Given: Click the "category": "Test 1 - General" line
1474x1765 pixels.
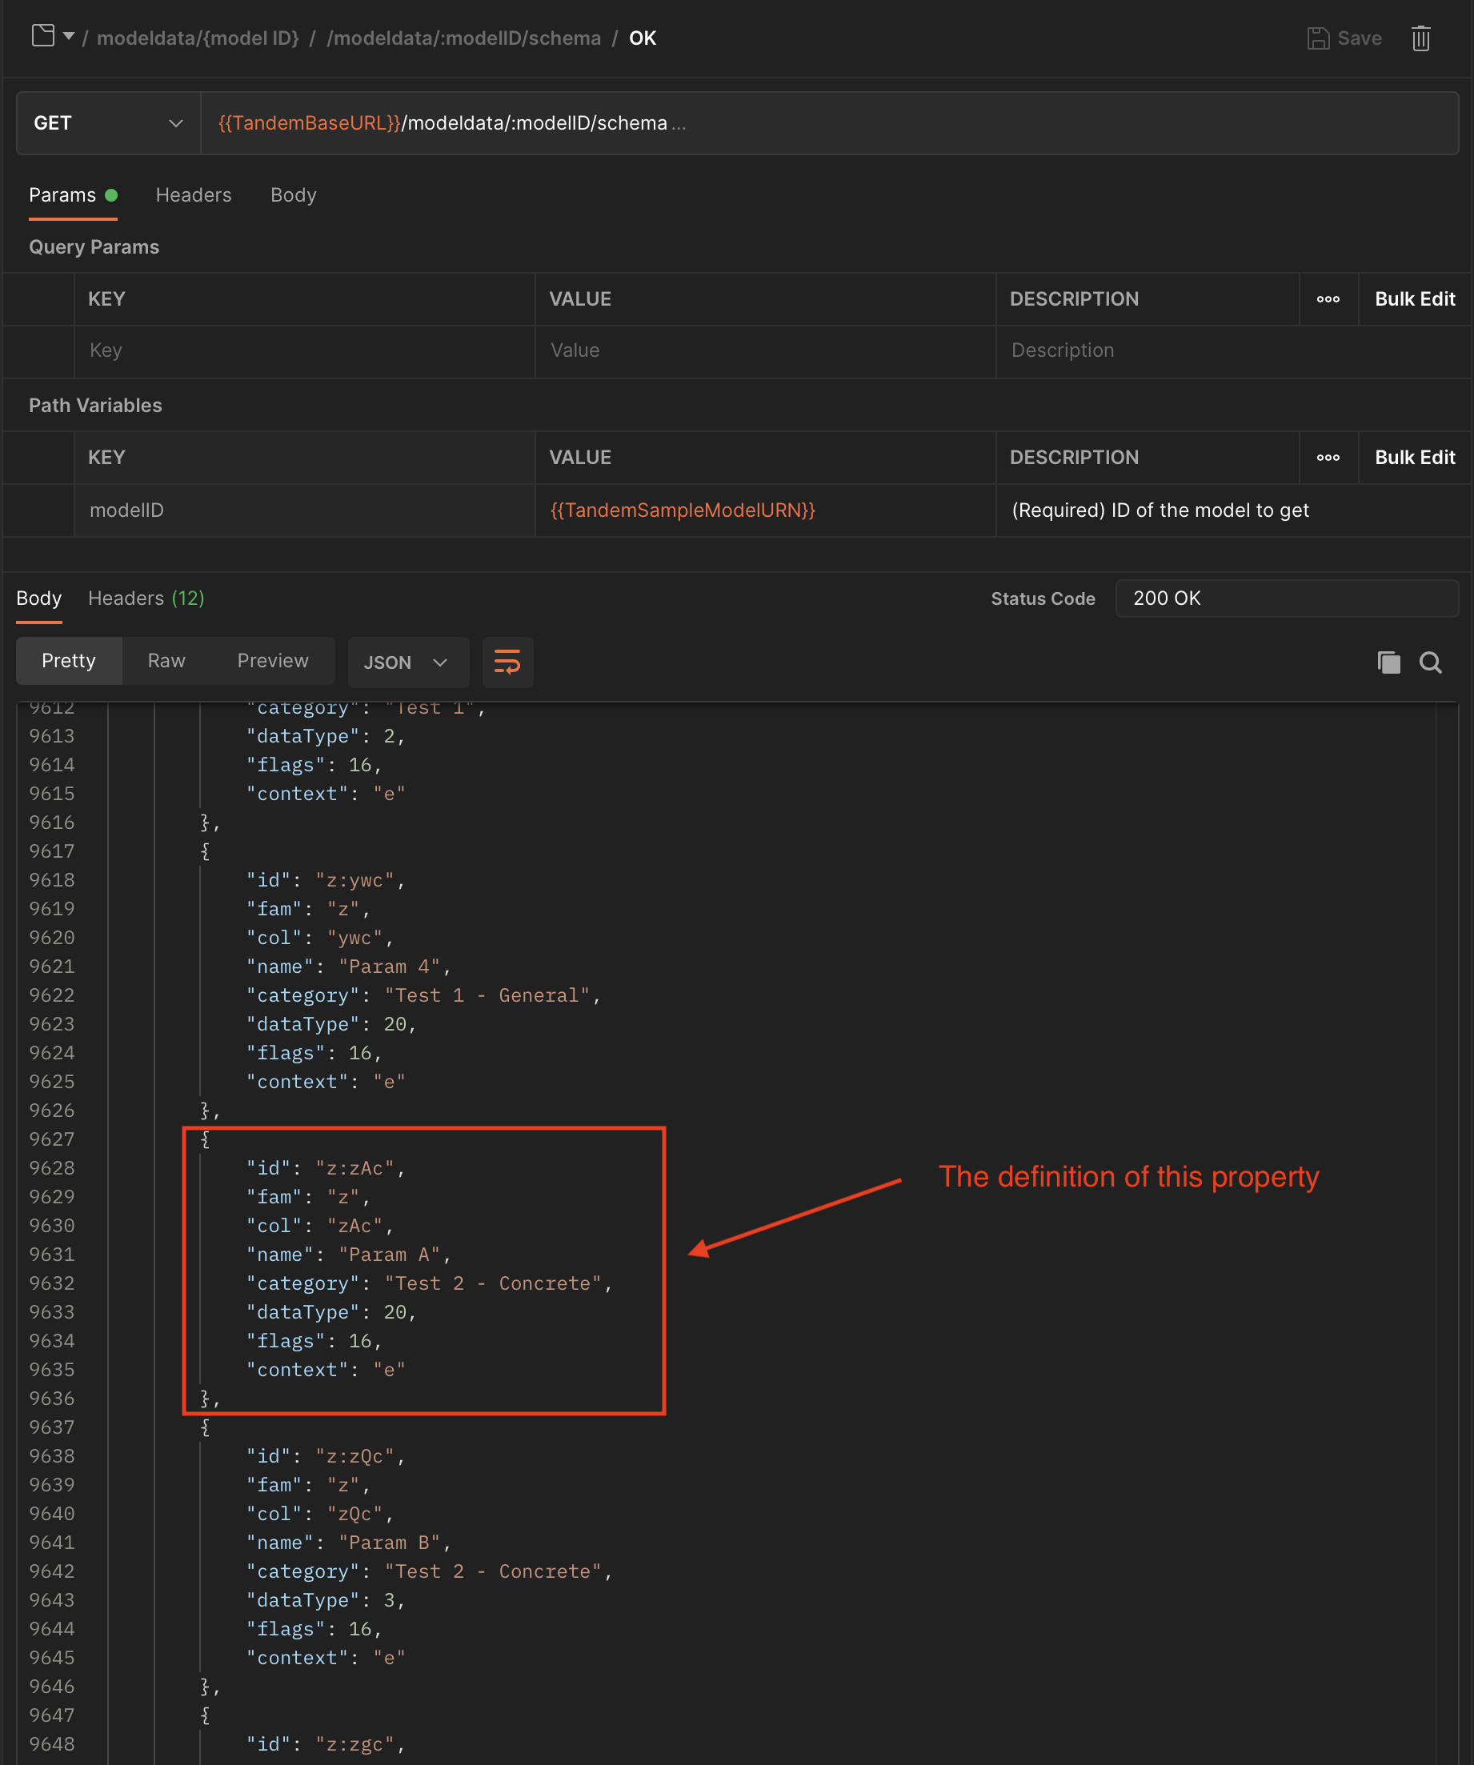Looking at the screenshot, I should coord(424,995).
